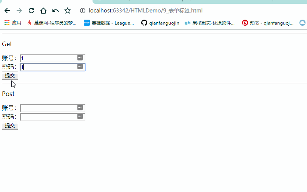Go back to the previous page
307x192 pixels.
tap(7, 11)
